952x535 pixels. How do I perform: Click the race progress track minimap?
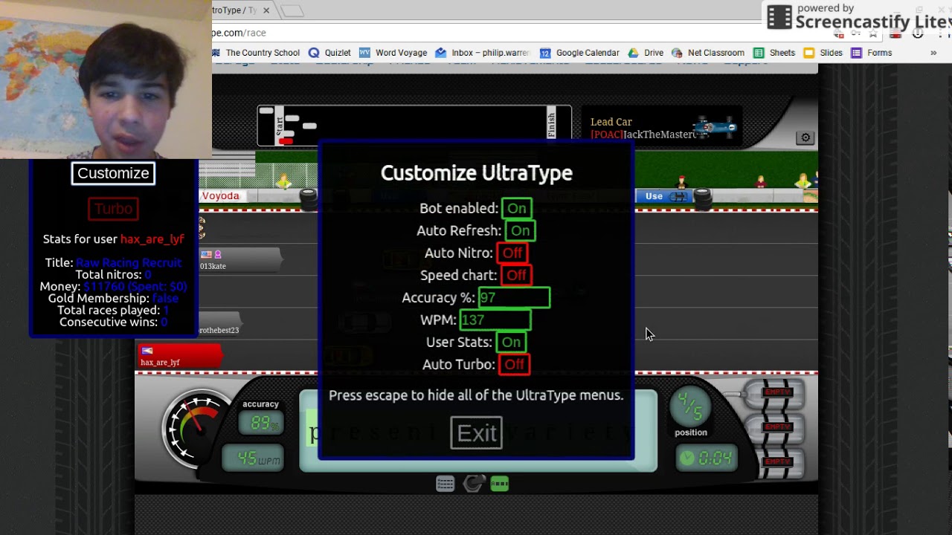pos(414,126)
